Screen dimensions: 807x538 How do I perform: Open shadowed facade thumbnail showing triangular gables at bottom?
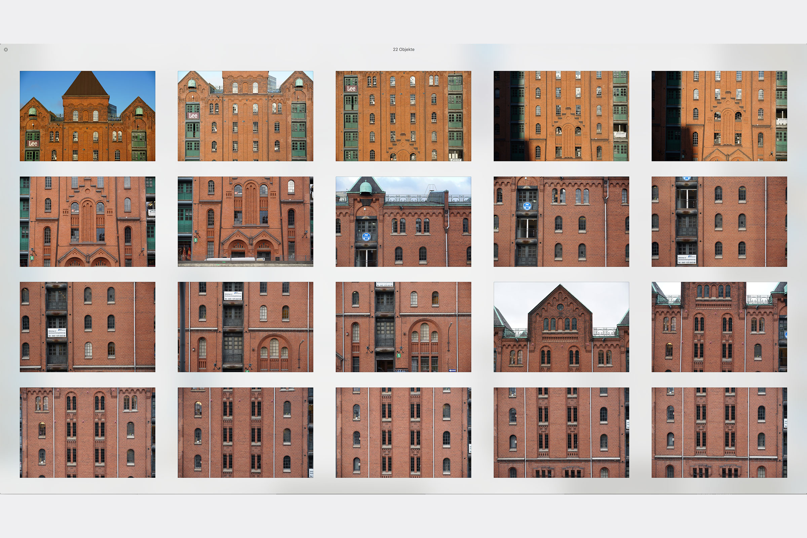(719, 116)
